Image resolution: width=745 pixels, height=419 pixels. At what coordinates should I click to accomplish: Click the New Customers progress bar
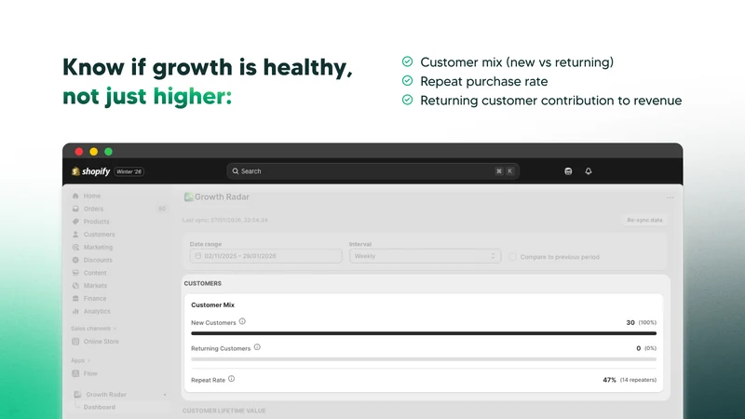click(x=424, y=333)
